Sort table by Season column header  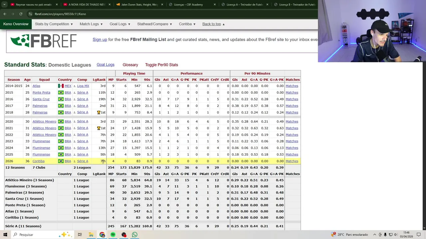[x=14, y=80]
